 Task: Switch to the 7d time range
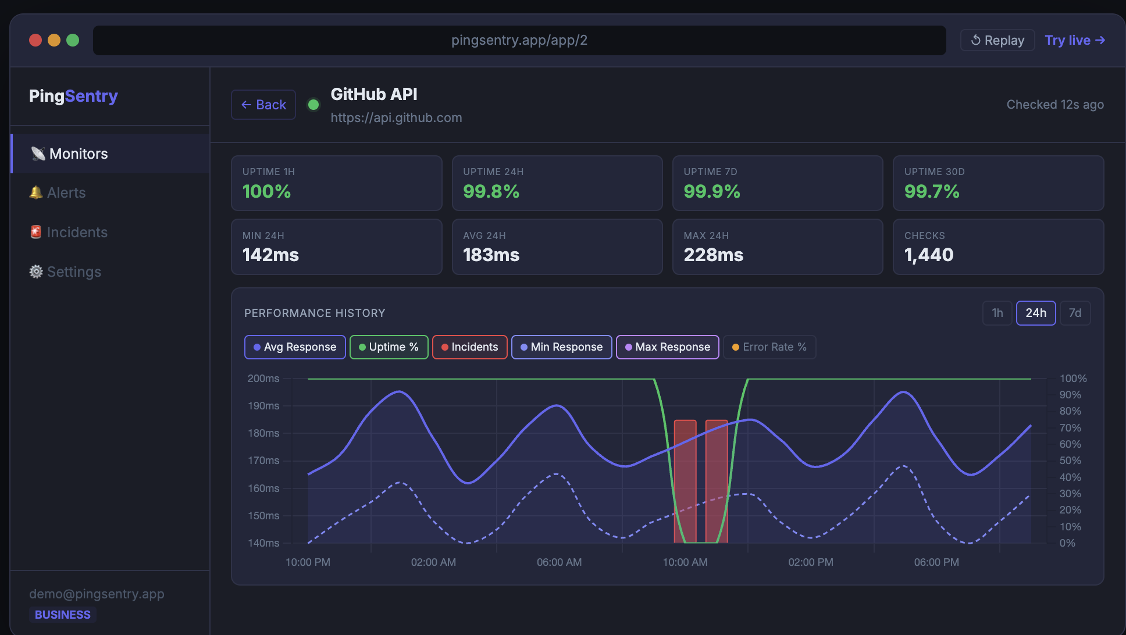click(1075, 313)
